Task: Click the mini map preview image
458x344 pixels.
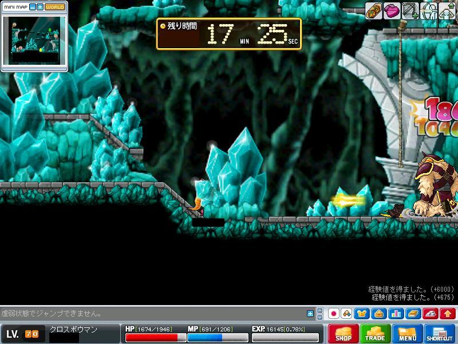Action: tap(34, 40)
